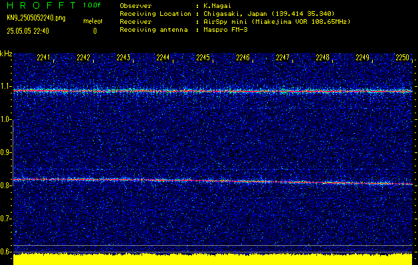Screen dimensions: 418x265
Task: Click the Maspro FM-3 antenna text
Action: (225, 30)
